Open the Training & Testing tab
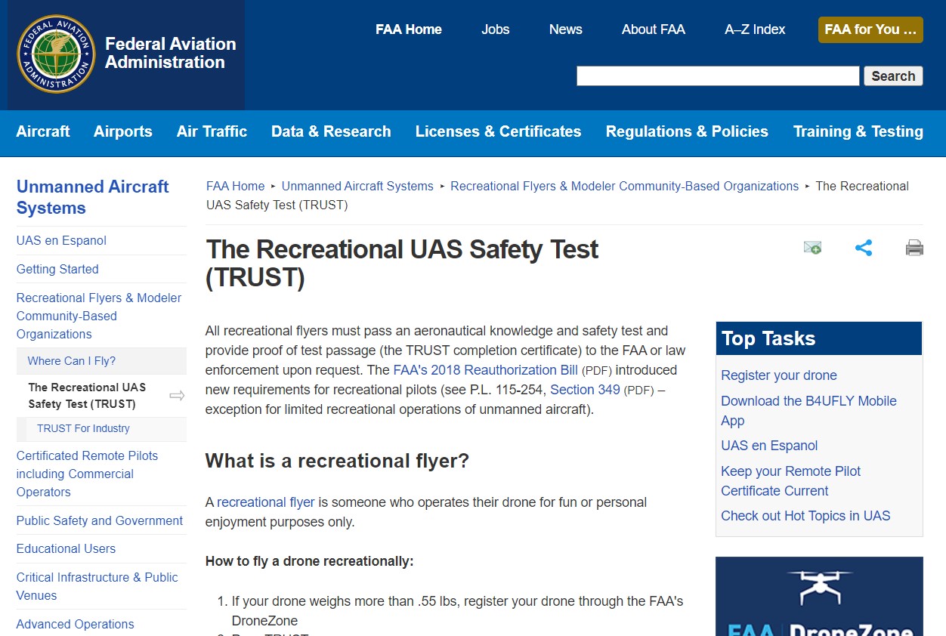Screen dimensions: 946x636 858,131
